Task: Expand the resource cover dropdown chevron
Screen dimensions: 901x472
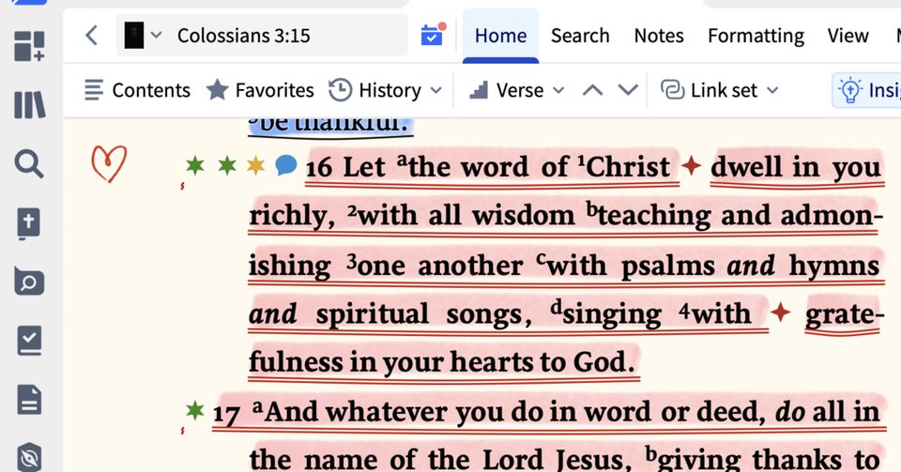Action: click(x=156, y=35)
